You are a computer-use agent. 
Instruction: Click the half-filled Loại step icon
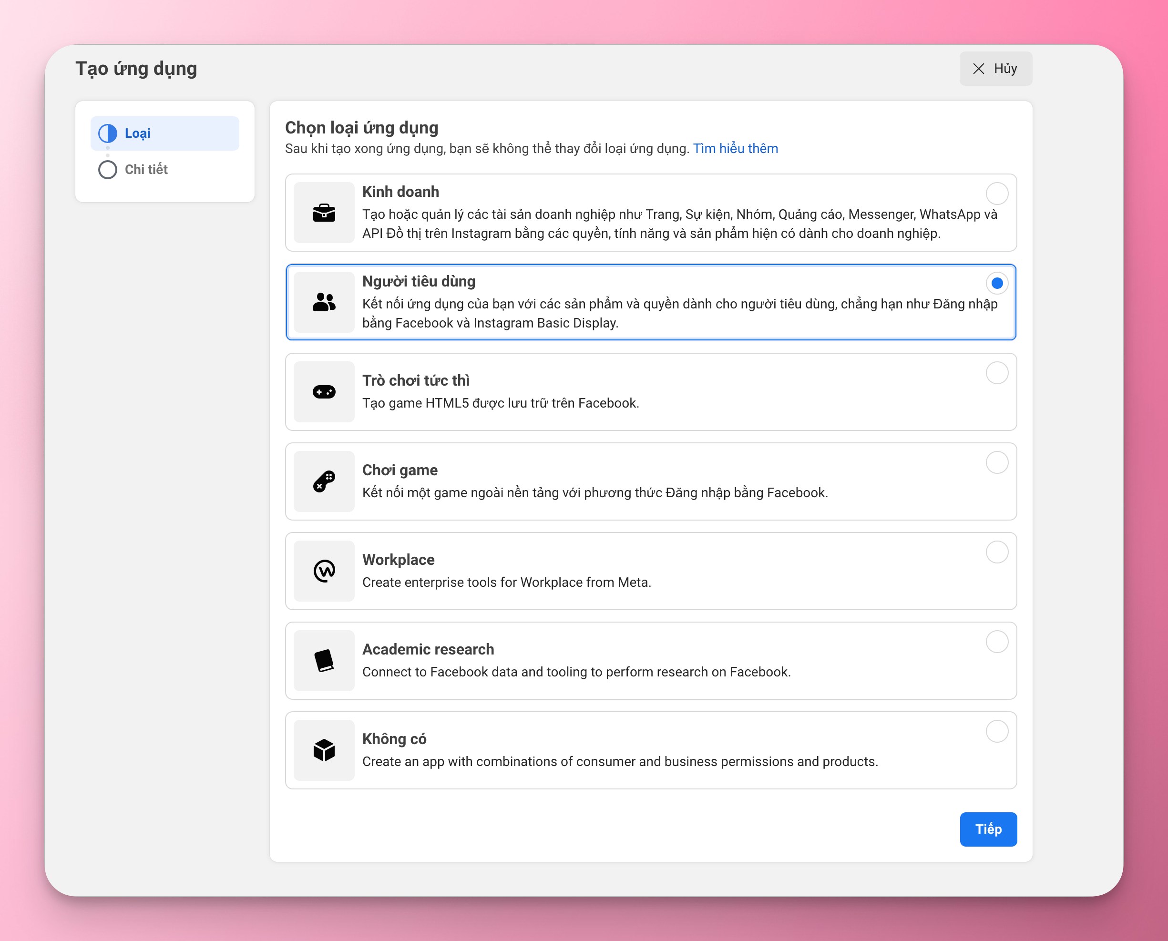point(107,133)
